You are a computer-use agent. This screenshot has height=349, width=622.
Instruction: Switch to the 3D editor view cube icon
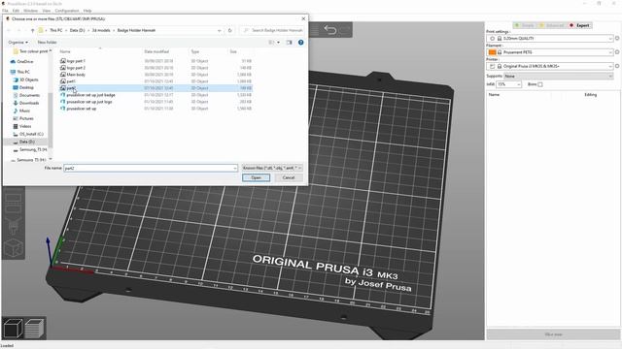click(13, 328)
